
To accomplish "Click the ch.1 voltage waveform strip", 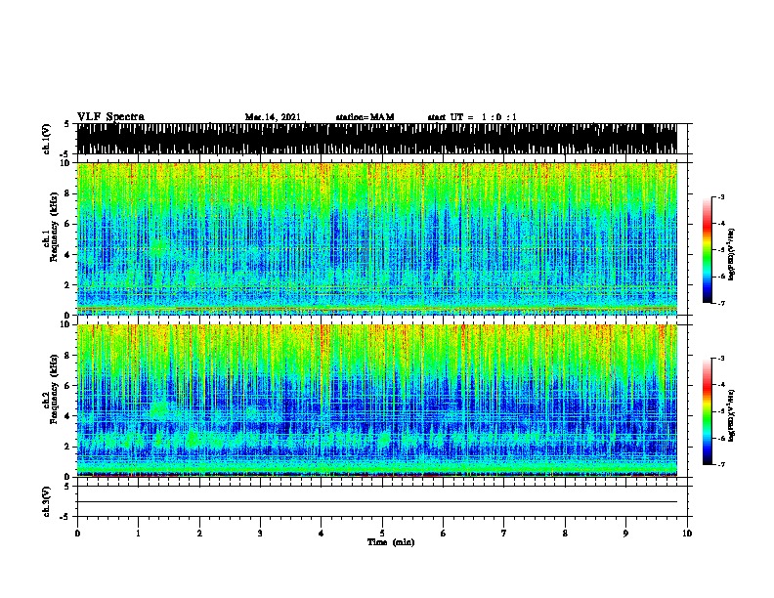I will click(x=377, y=139).
